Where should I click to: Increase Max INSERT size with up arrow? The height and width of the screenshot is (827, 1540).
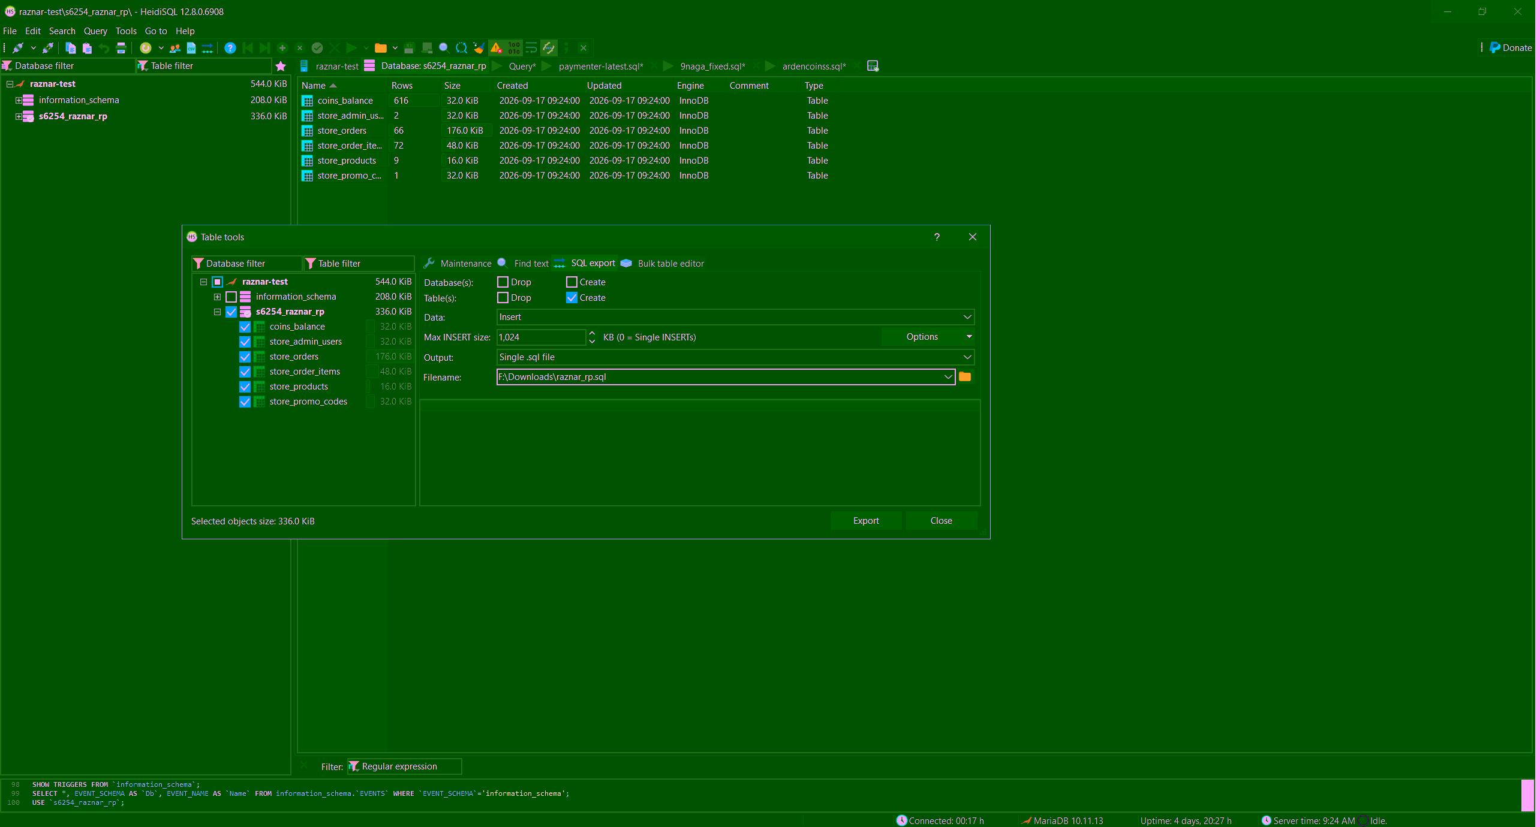pyautogui.click(x=592, y=333)
